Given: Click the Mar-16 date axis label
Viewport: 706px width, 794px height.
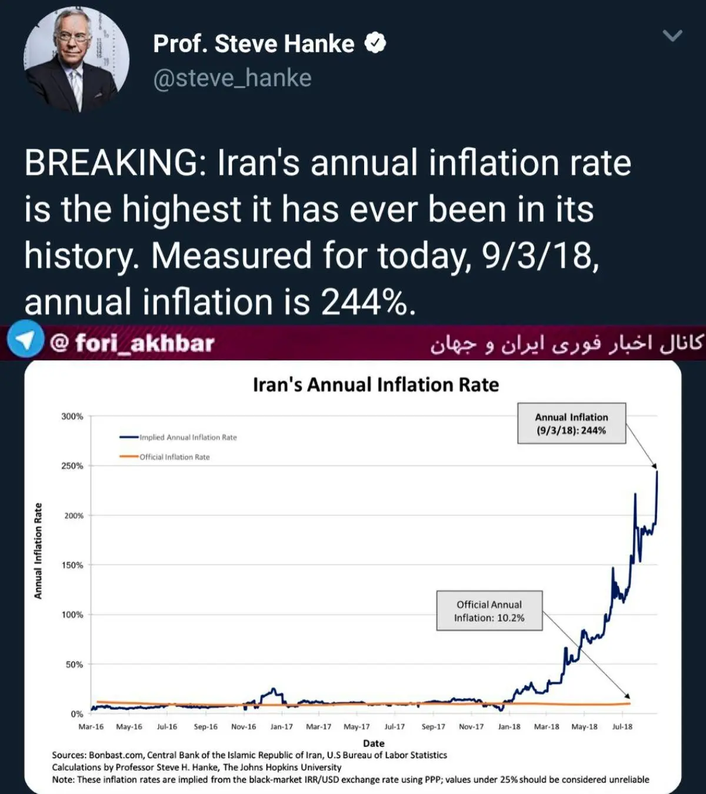Looking at the screenshot, I should coord(91,726).
